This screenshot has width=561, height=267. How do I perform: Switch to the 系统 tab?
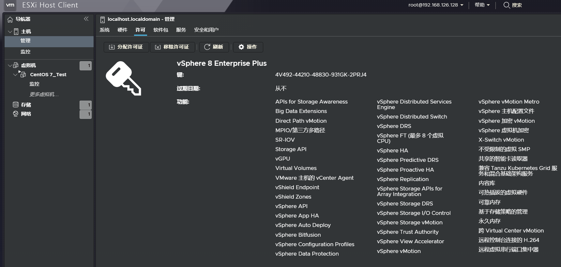pos(104,30)
